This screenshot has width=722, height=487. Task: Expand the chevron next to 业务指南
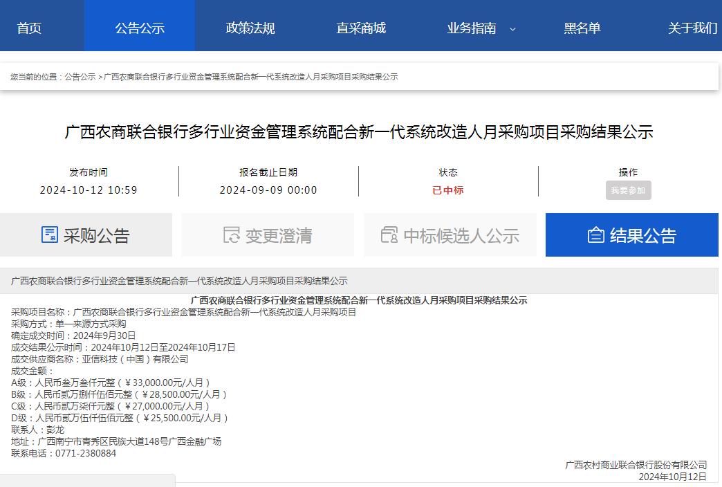[x=512, y=29]
